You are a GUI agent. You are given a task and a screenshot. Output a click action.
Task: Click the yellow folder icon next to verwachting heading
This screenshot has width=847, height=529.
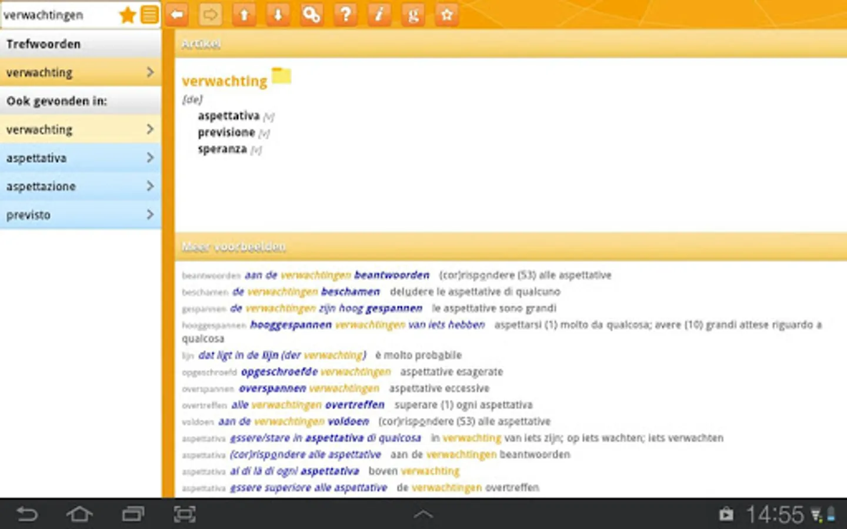tap(281, 76)
